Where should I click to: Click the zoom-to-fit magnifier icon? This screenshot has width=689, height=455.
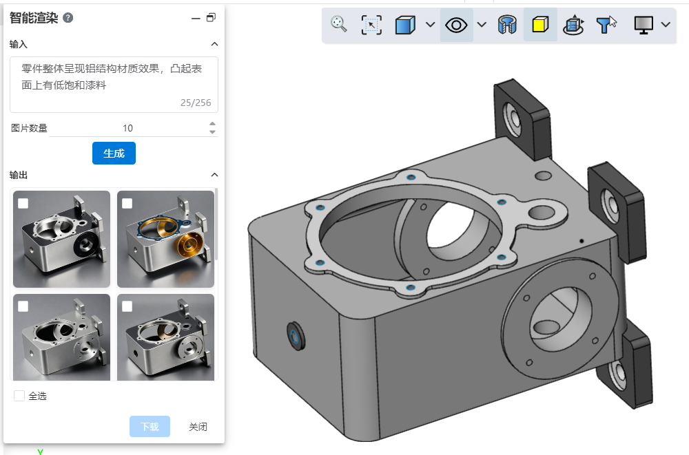338,25
